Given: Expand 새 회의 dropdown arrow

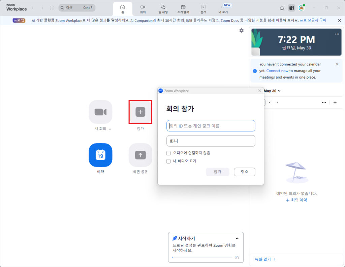Looking at the screenshot, I should (110, 129).
